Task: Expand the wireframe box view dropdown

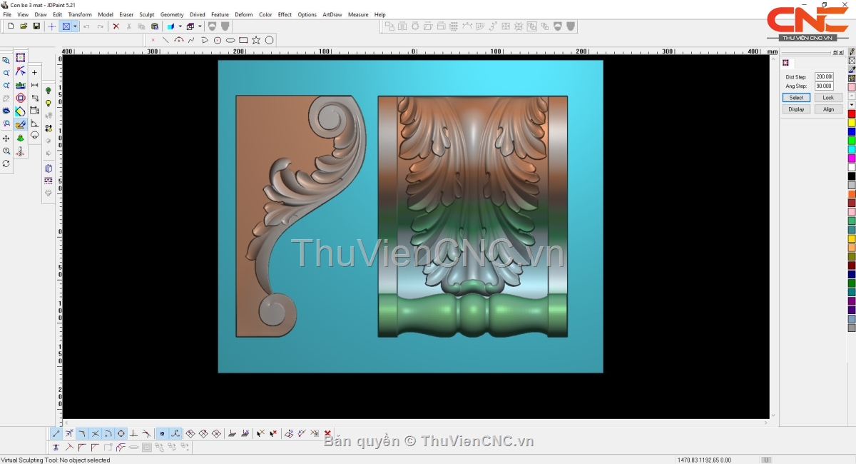Action: click(x=200, y=26)
